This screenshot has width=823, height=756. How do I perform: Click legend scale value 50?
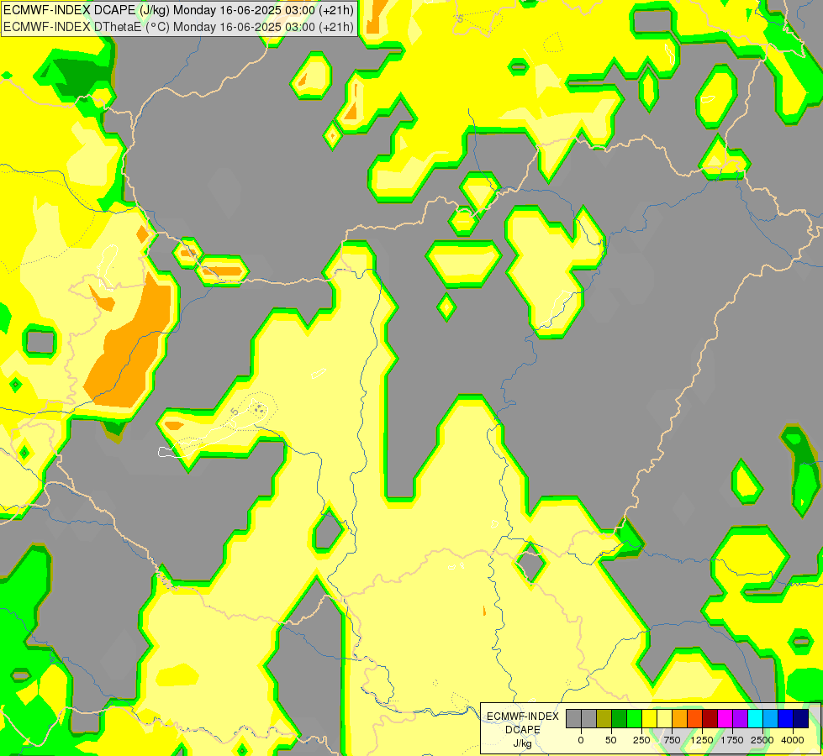pos(611,740)
